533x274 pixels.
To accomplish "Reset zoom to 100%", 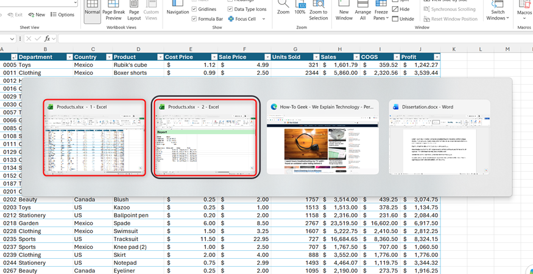I will pyautogui.click(x=300, y=9).
